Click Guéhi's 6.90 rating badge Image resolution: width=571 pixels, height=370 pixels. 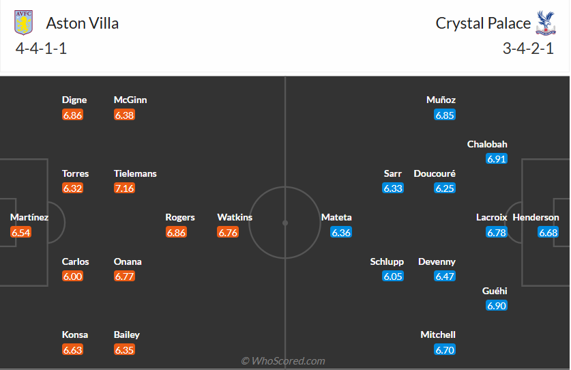[x=497, y=306]
